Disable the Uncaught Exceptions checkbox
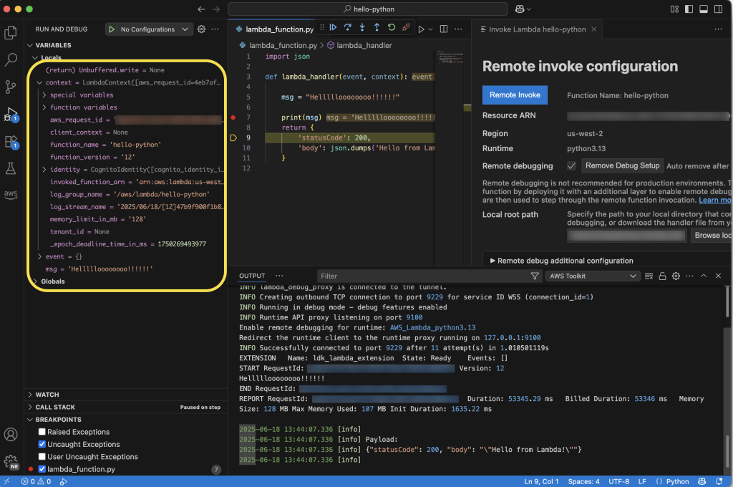This screenshot has height=487, width=733. [42, 444]
